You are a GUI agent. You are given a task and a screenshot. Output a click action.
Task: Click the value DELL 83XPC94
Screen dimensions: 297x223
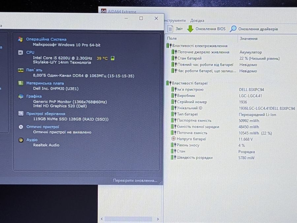[251, 90]
